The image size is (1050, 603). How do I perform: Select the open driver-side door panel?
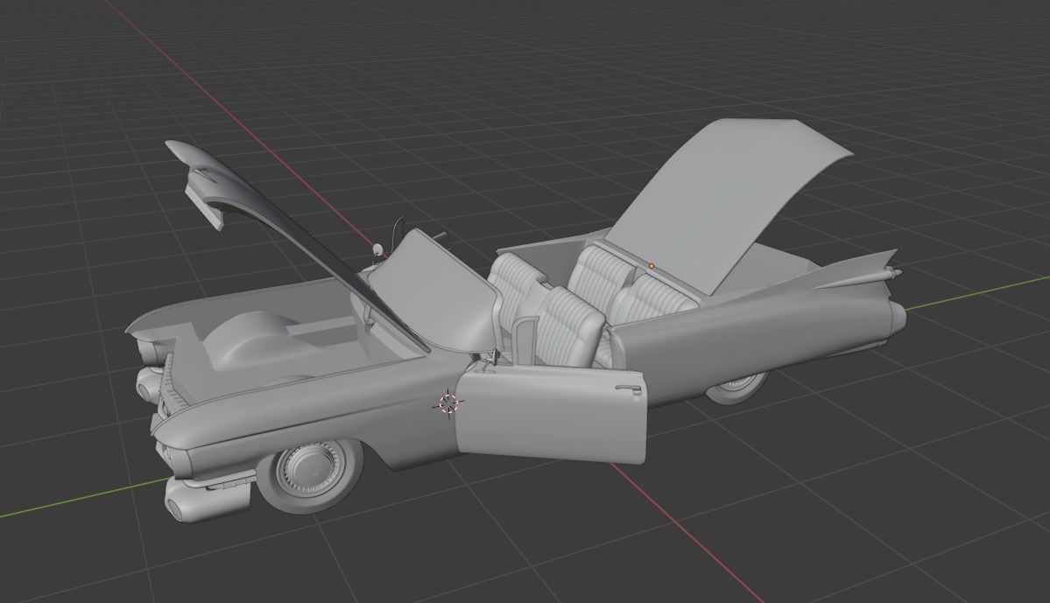click(x=552, y=415)
